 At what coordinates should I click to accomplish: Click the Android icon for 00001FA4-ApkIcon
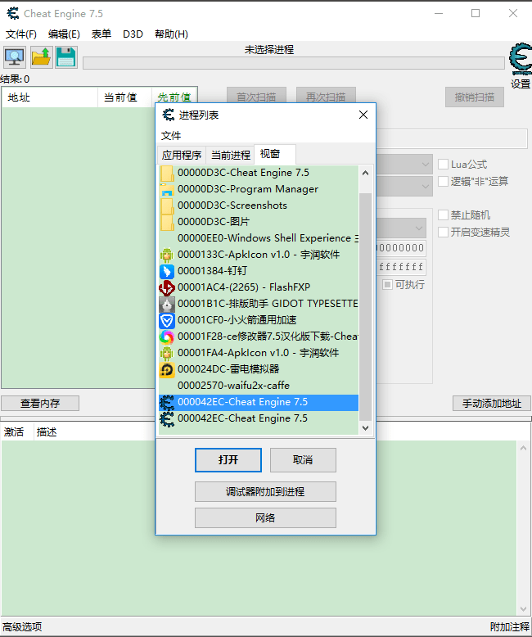tap(166, 353)
